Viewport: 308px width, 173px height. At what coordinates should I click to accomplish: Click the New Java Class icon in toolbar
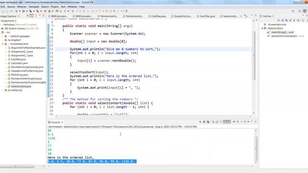tap(49, 11)
